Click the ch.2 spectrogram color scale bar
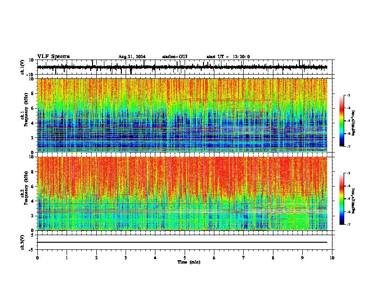The height and width of the screenshot is (289, 374). (341, 199)
